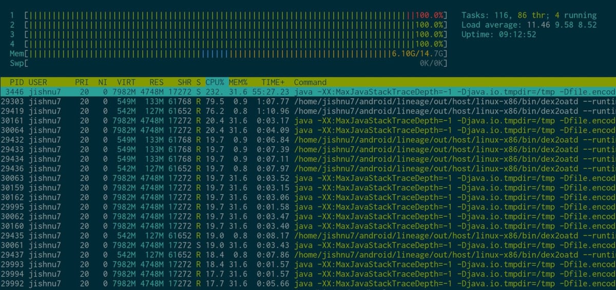
Task: Select java process row PID 30162
Action: [x=308, y=197]
